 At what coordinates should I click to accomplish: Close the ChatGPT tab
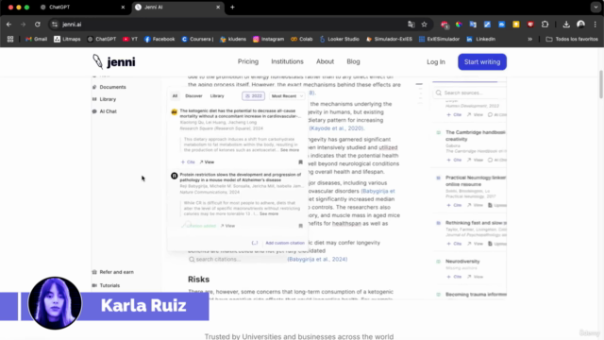123,7
